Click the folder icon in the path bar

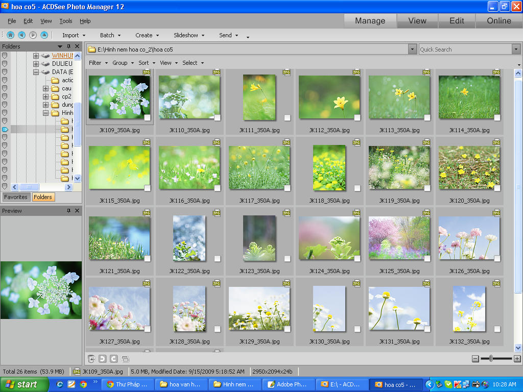92,50
